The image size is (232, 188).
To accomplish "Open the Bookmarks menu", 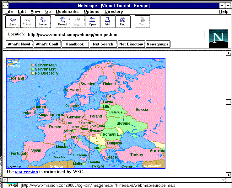I will coord(67,11).
